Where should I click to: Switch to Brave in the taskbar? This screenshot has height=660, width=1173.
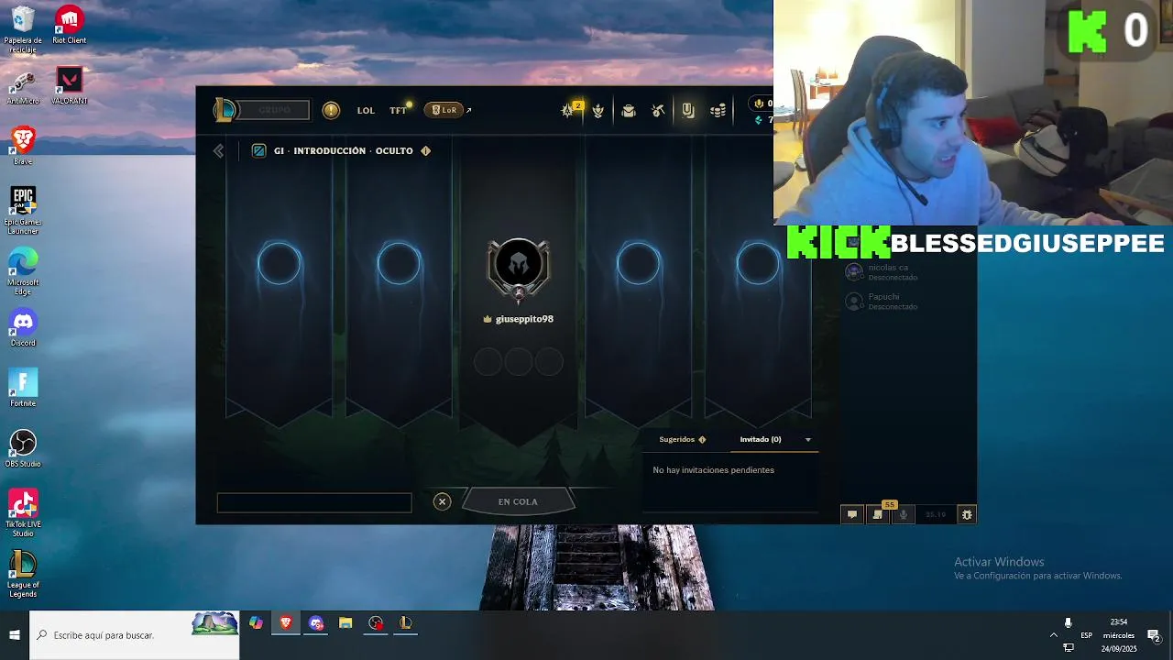286,623
